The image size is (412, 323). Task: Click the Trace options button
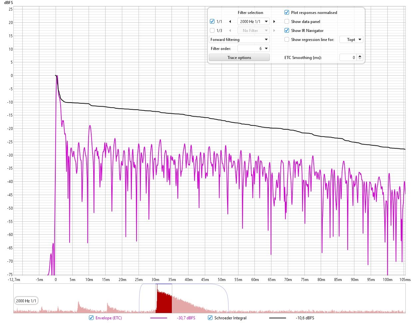(x=239, y=58)
